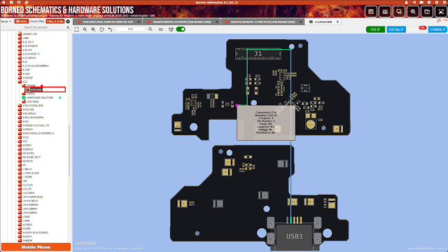The image size is (448, 252).
Task: Click the left panel vertical scrollbar
Action: tap(70, 150)
